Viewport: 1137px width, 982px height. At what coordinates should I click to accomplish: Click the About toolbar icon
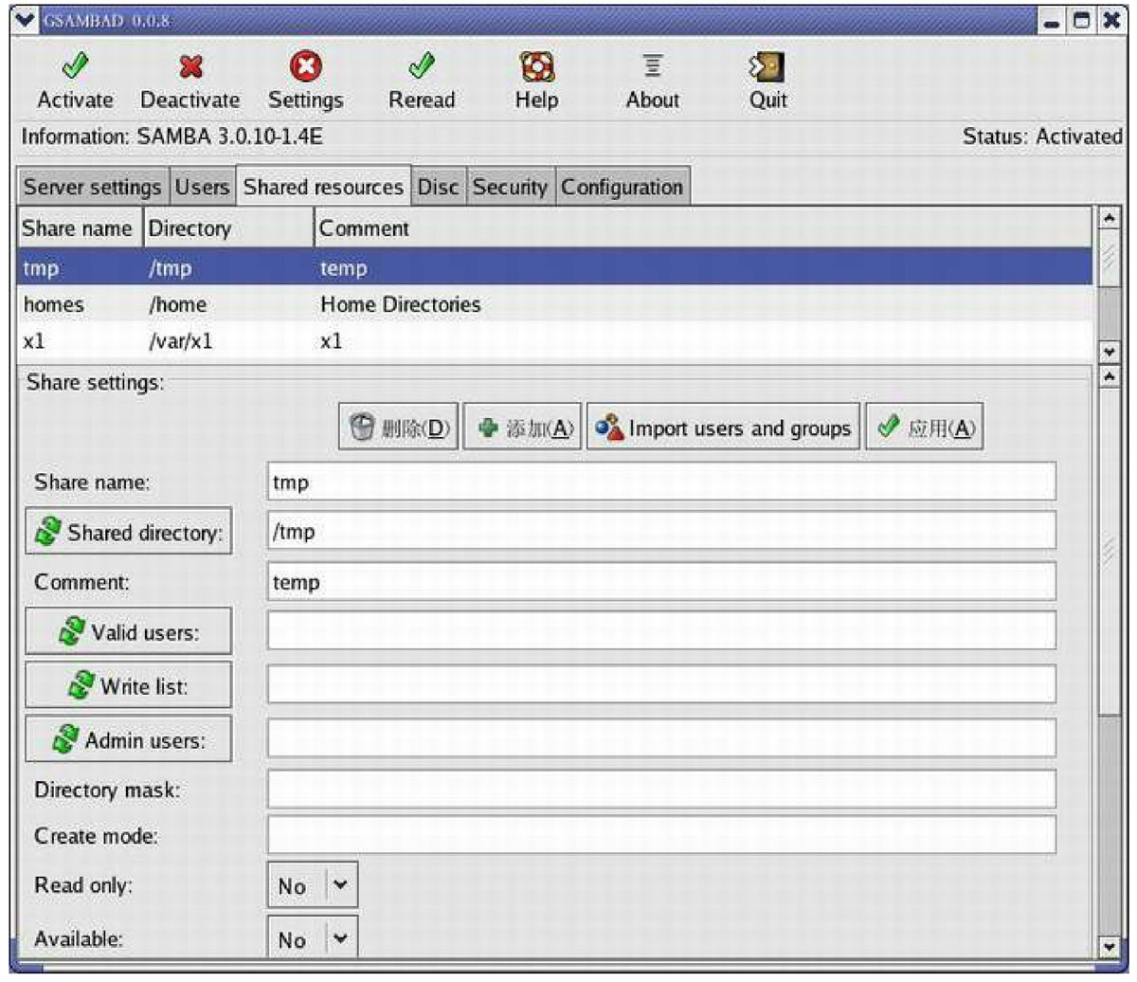coord(652,66)
